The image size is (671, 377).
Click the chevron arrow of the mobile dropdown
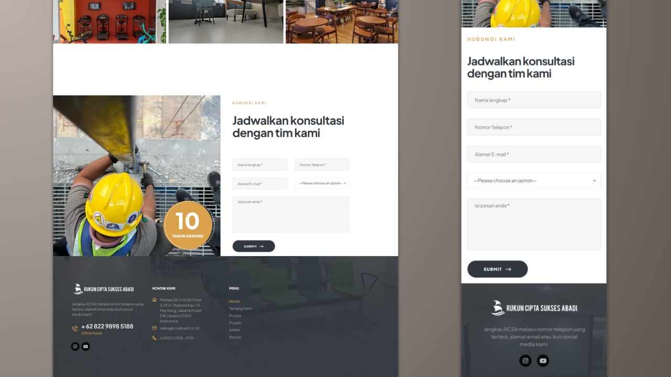pyautogui.click(x=594, y=181)
